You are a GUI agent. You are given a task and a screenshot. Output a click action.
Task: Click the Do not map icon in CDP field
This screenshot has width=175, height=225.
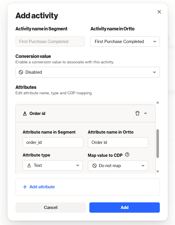pos(95,166)
